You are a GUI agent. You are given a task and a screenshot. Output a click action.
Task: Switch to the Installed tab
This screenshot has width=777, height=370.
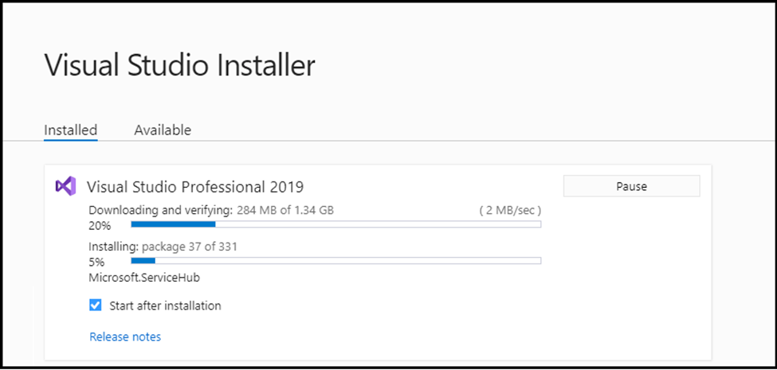pyautogui.click(x=70, y=130)
